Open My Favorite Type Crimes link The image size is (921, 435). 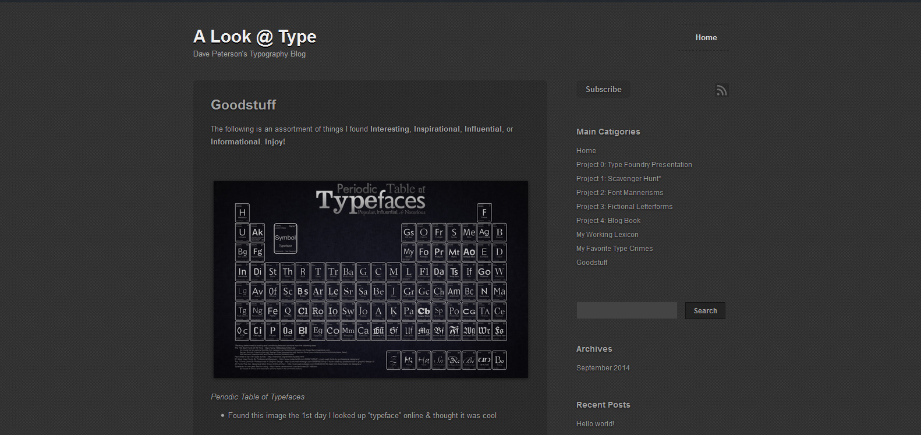614,249
